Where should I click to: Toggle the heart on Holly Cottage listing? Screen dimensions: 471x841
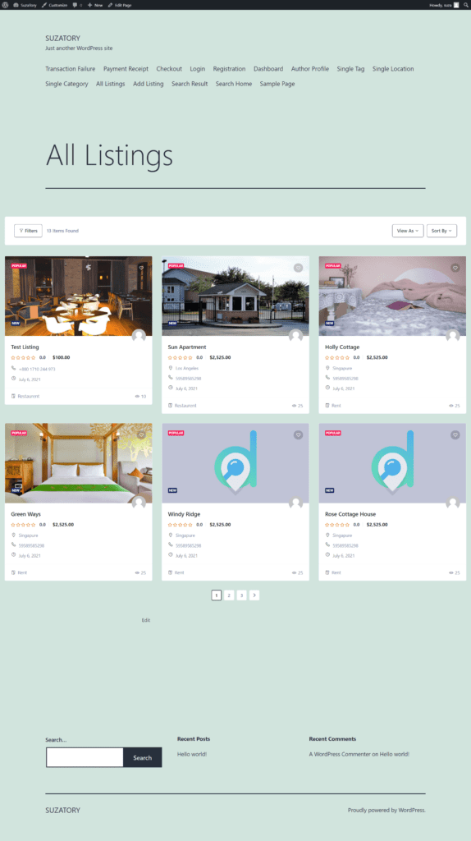(x=455, y=268)
